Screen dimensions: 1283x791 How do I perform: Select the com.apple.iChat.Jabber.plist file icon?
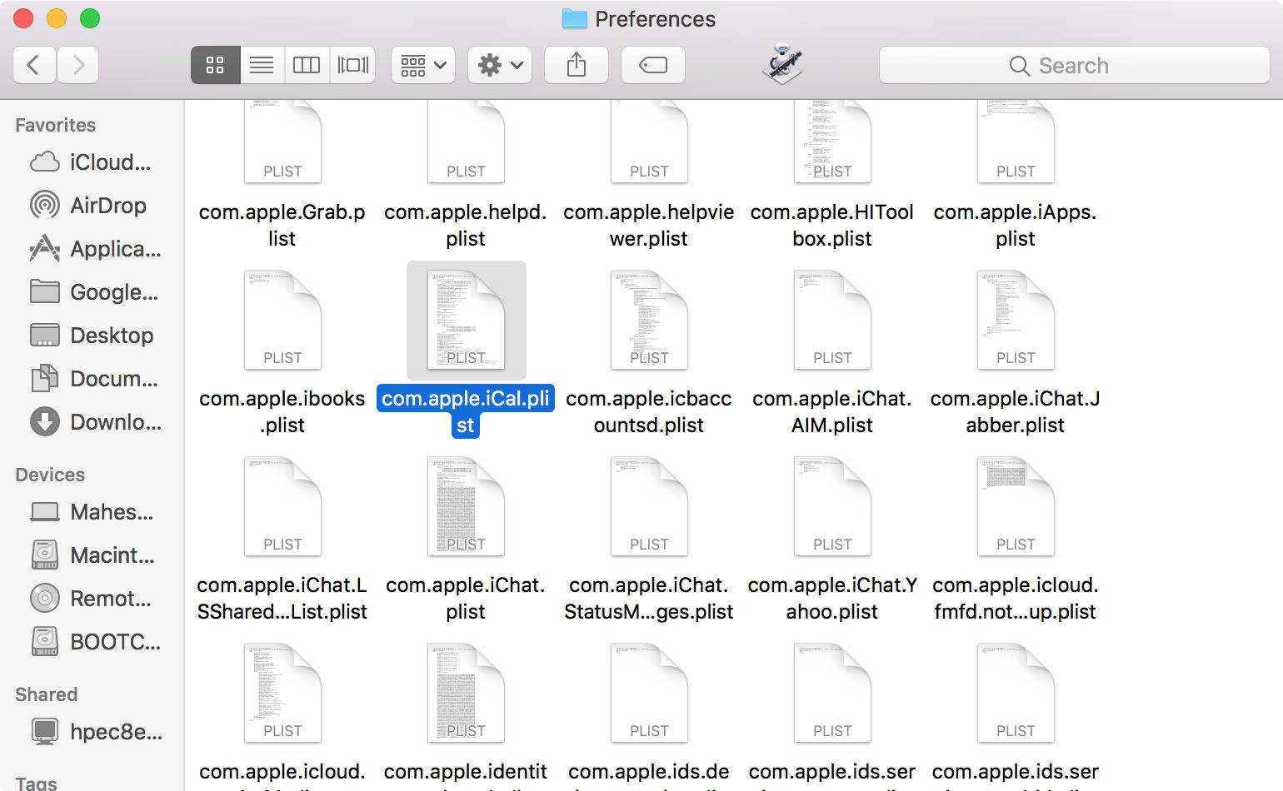coord(1016,320)
